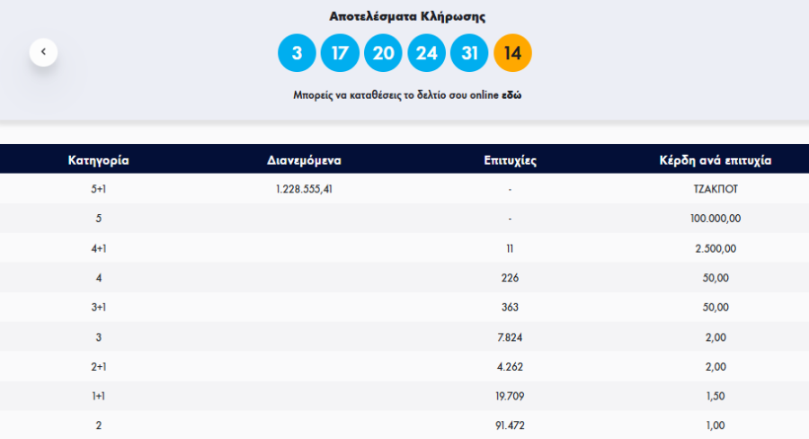The height and width of the screenshot is (439, 809).
Task: Select the number 24 ball
Action: coord(426,53)
